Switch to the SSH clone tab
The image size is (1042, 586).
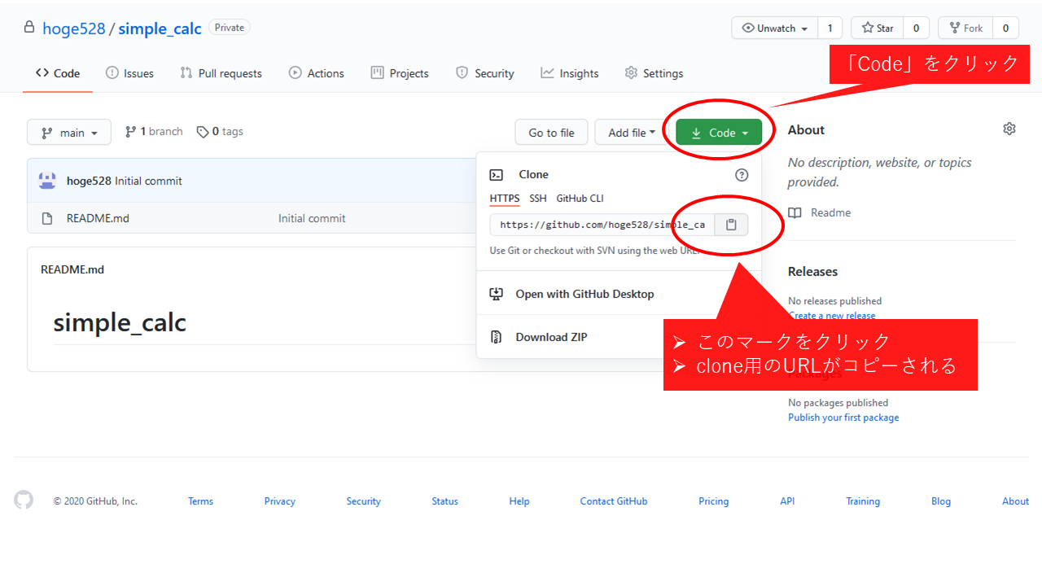click(x=538, y=199)
